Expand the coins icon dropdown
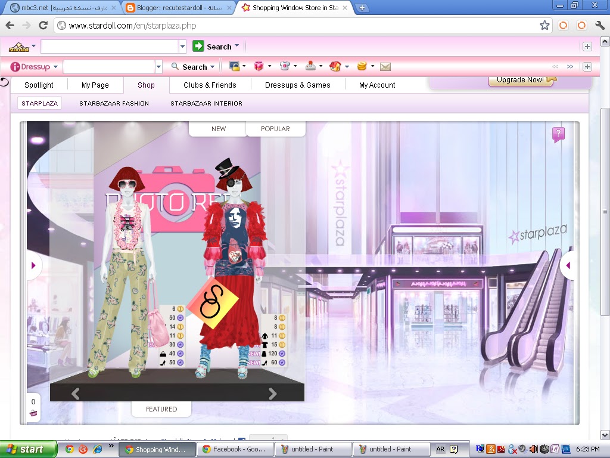 click(372, 66)
